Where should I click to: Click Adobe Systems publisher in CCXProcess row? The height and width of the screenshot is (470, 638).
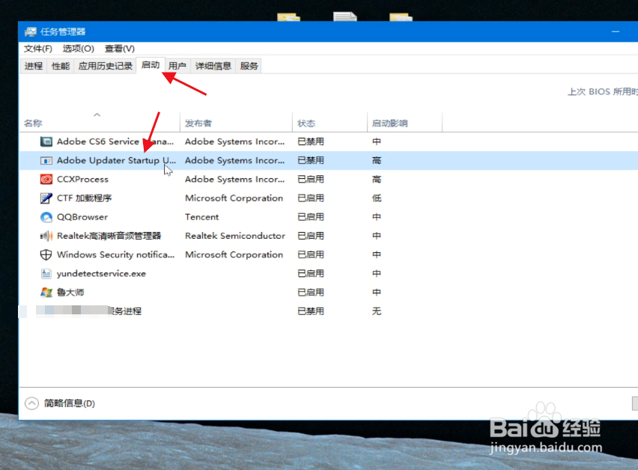[235, 180]
